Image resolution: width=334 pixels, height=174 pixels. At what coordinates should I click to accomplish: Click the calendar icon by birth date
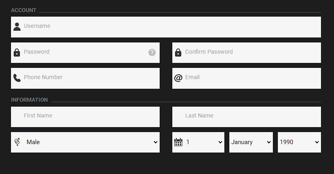coord(178,142)
